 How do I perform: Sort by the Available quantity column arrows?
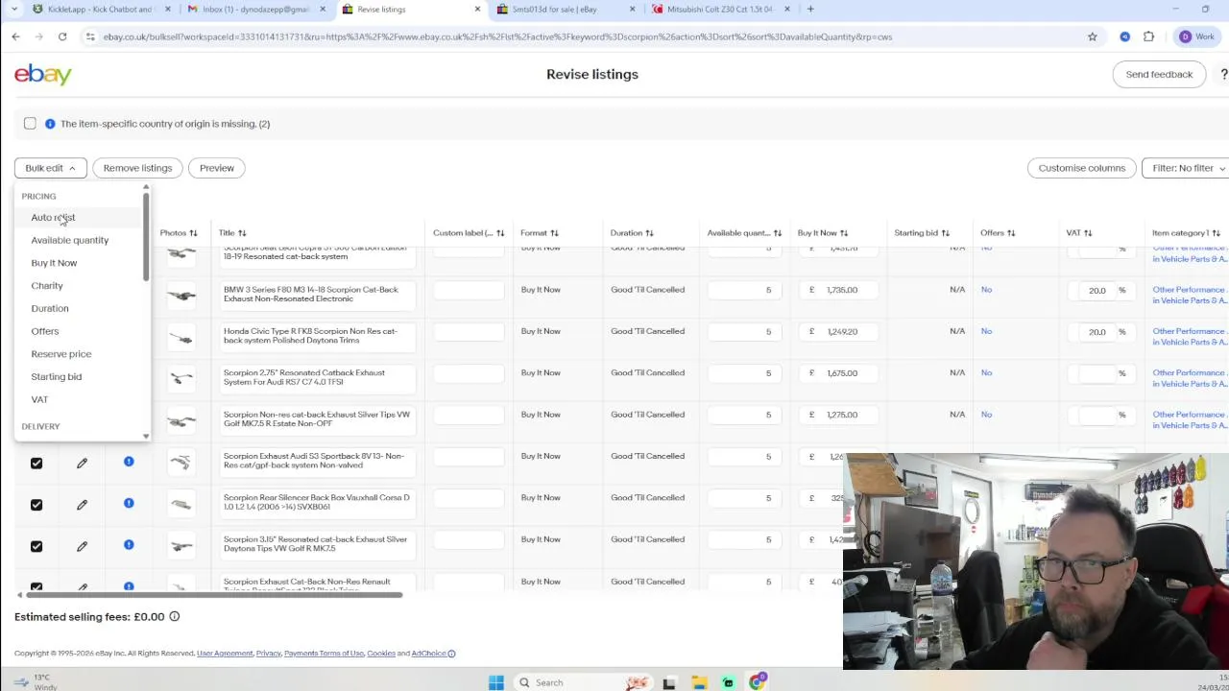tap(778, 233)
